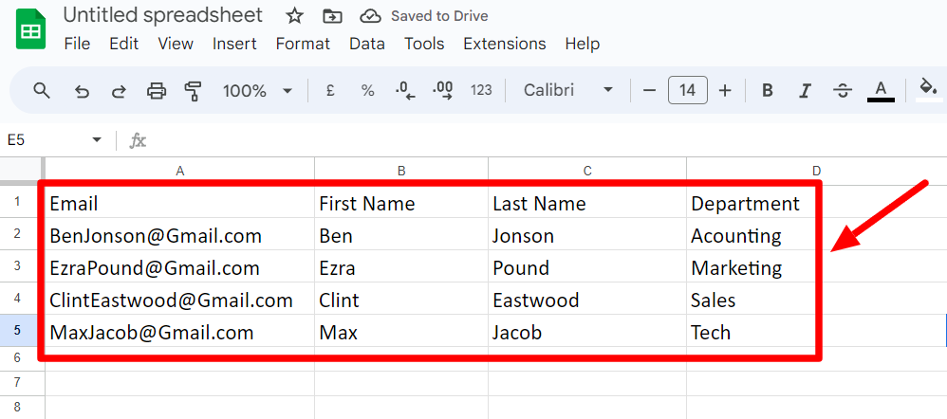This screenshot has height=419, width=947.
Task: Activate the paint format tool
Action: [194, 91]
